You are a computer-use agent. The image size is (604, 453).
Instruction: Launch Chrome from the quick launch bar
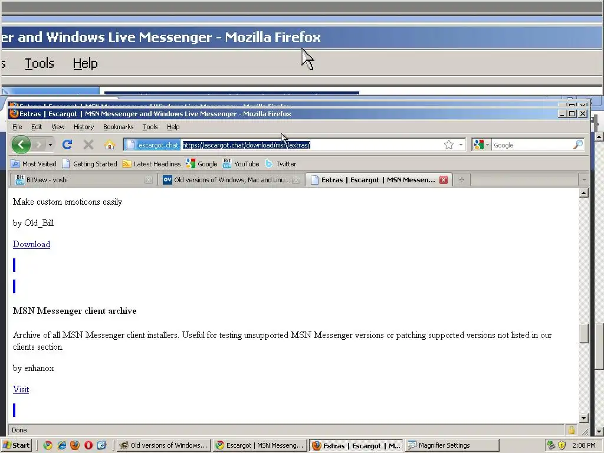pyautogui.click(x=48, y=445)
